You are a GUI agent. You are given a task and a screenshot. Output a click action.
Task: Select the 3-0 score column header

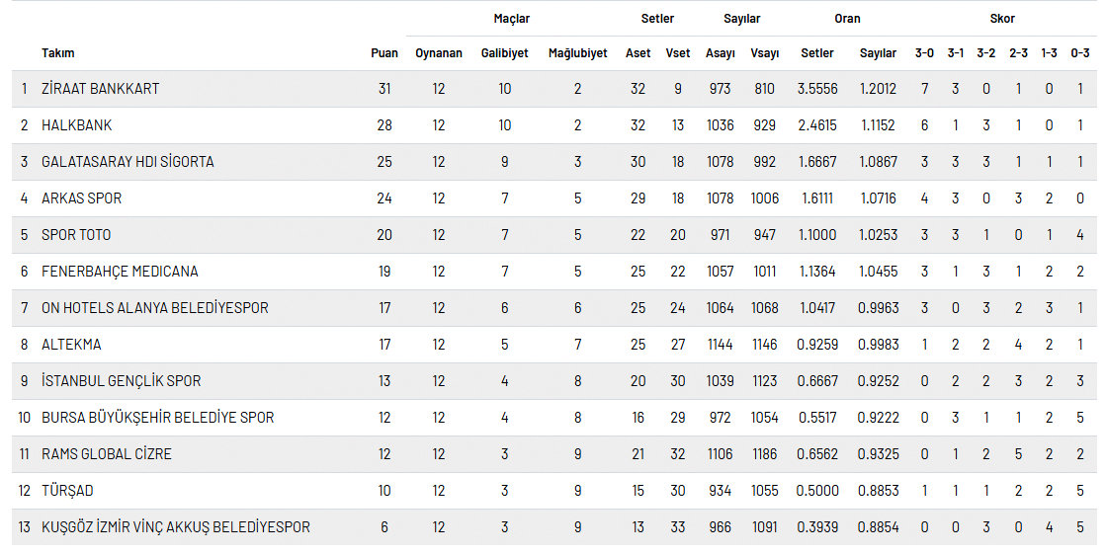924,53
